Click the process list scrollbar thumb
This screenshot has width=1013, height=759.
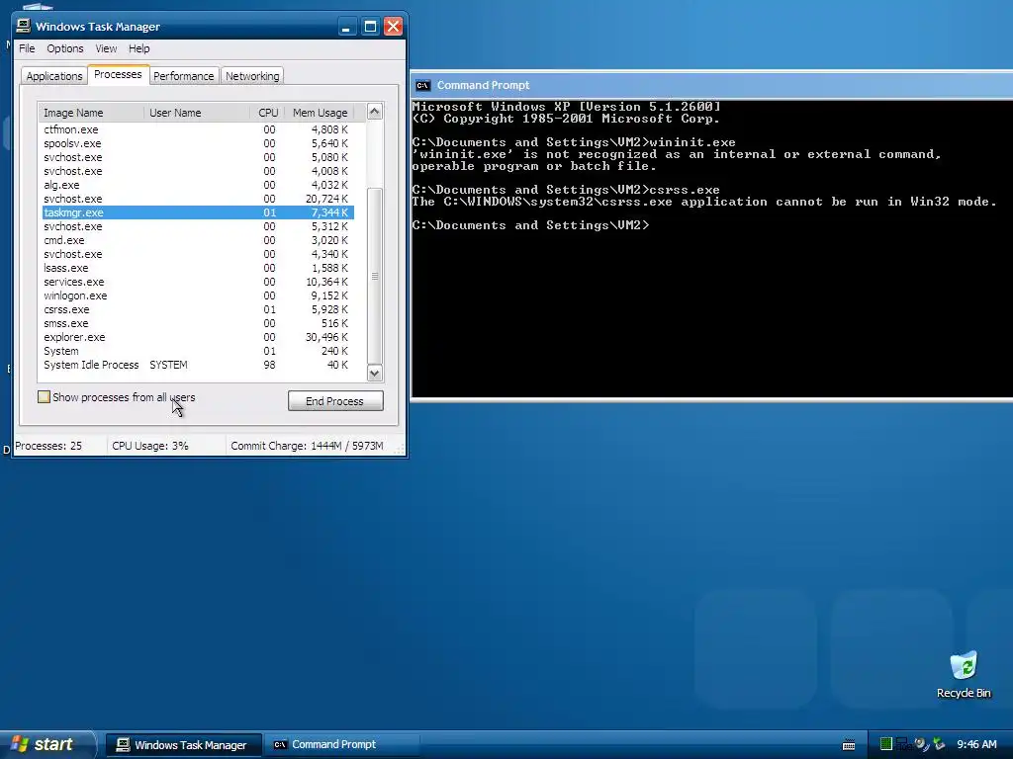pos(375,276)
